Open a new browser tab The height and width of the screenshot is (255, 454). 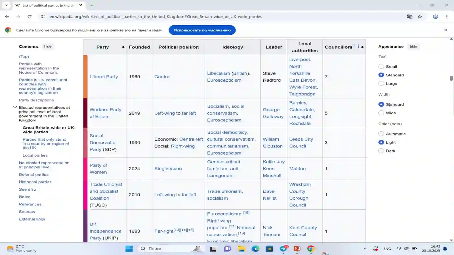(92, 5)
